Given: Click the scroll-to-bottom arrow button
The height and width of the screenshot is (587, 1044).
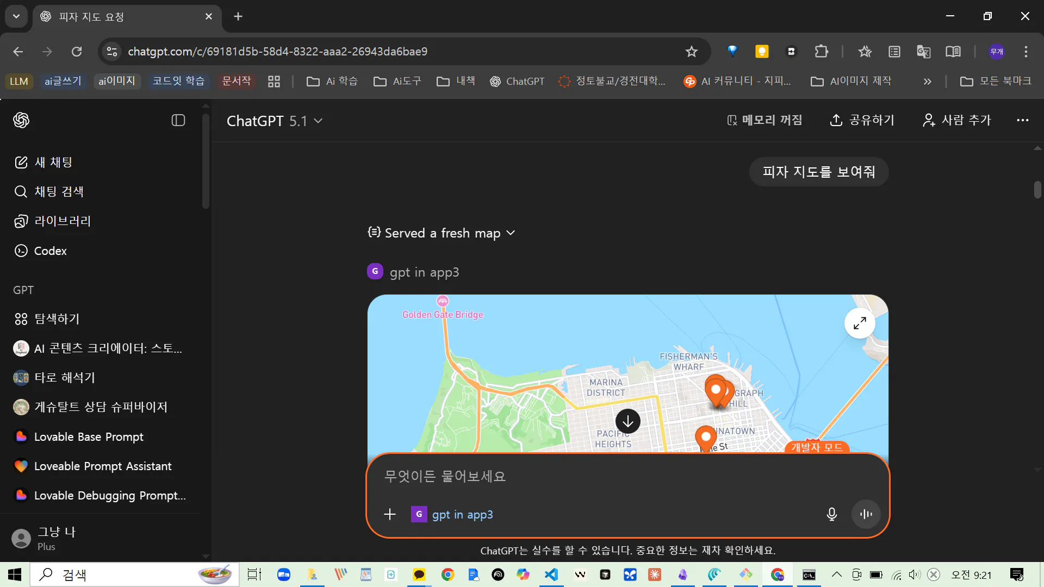Looking at the screenshot, I should 627,421.
